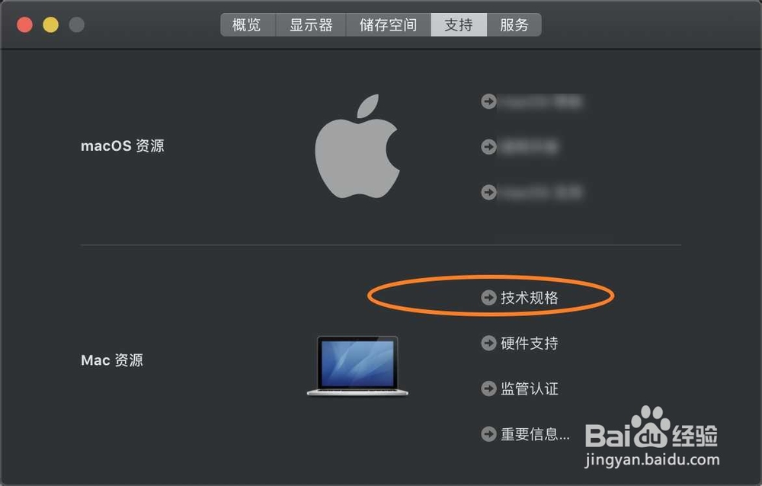The image size is (762, 486).
Task: Click the third blurred macOS resource arrow icon
Action: [x=488, y=192]
